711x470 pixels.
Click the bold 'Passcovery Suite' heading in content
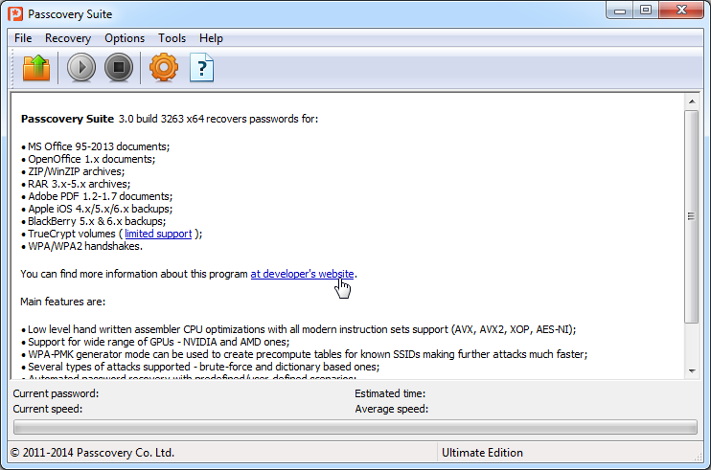coord(67,119)
